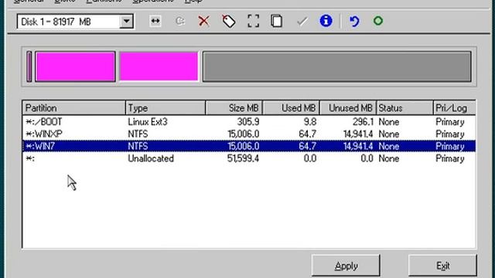Select the second magenta WIN7 partition block
Screen dimensions: 495x278
pos(159,66)
